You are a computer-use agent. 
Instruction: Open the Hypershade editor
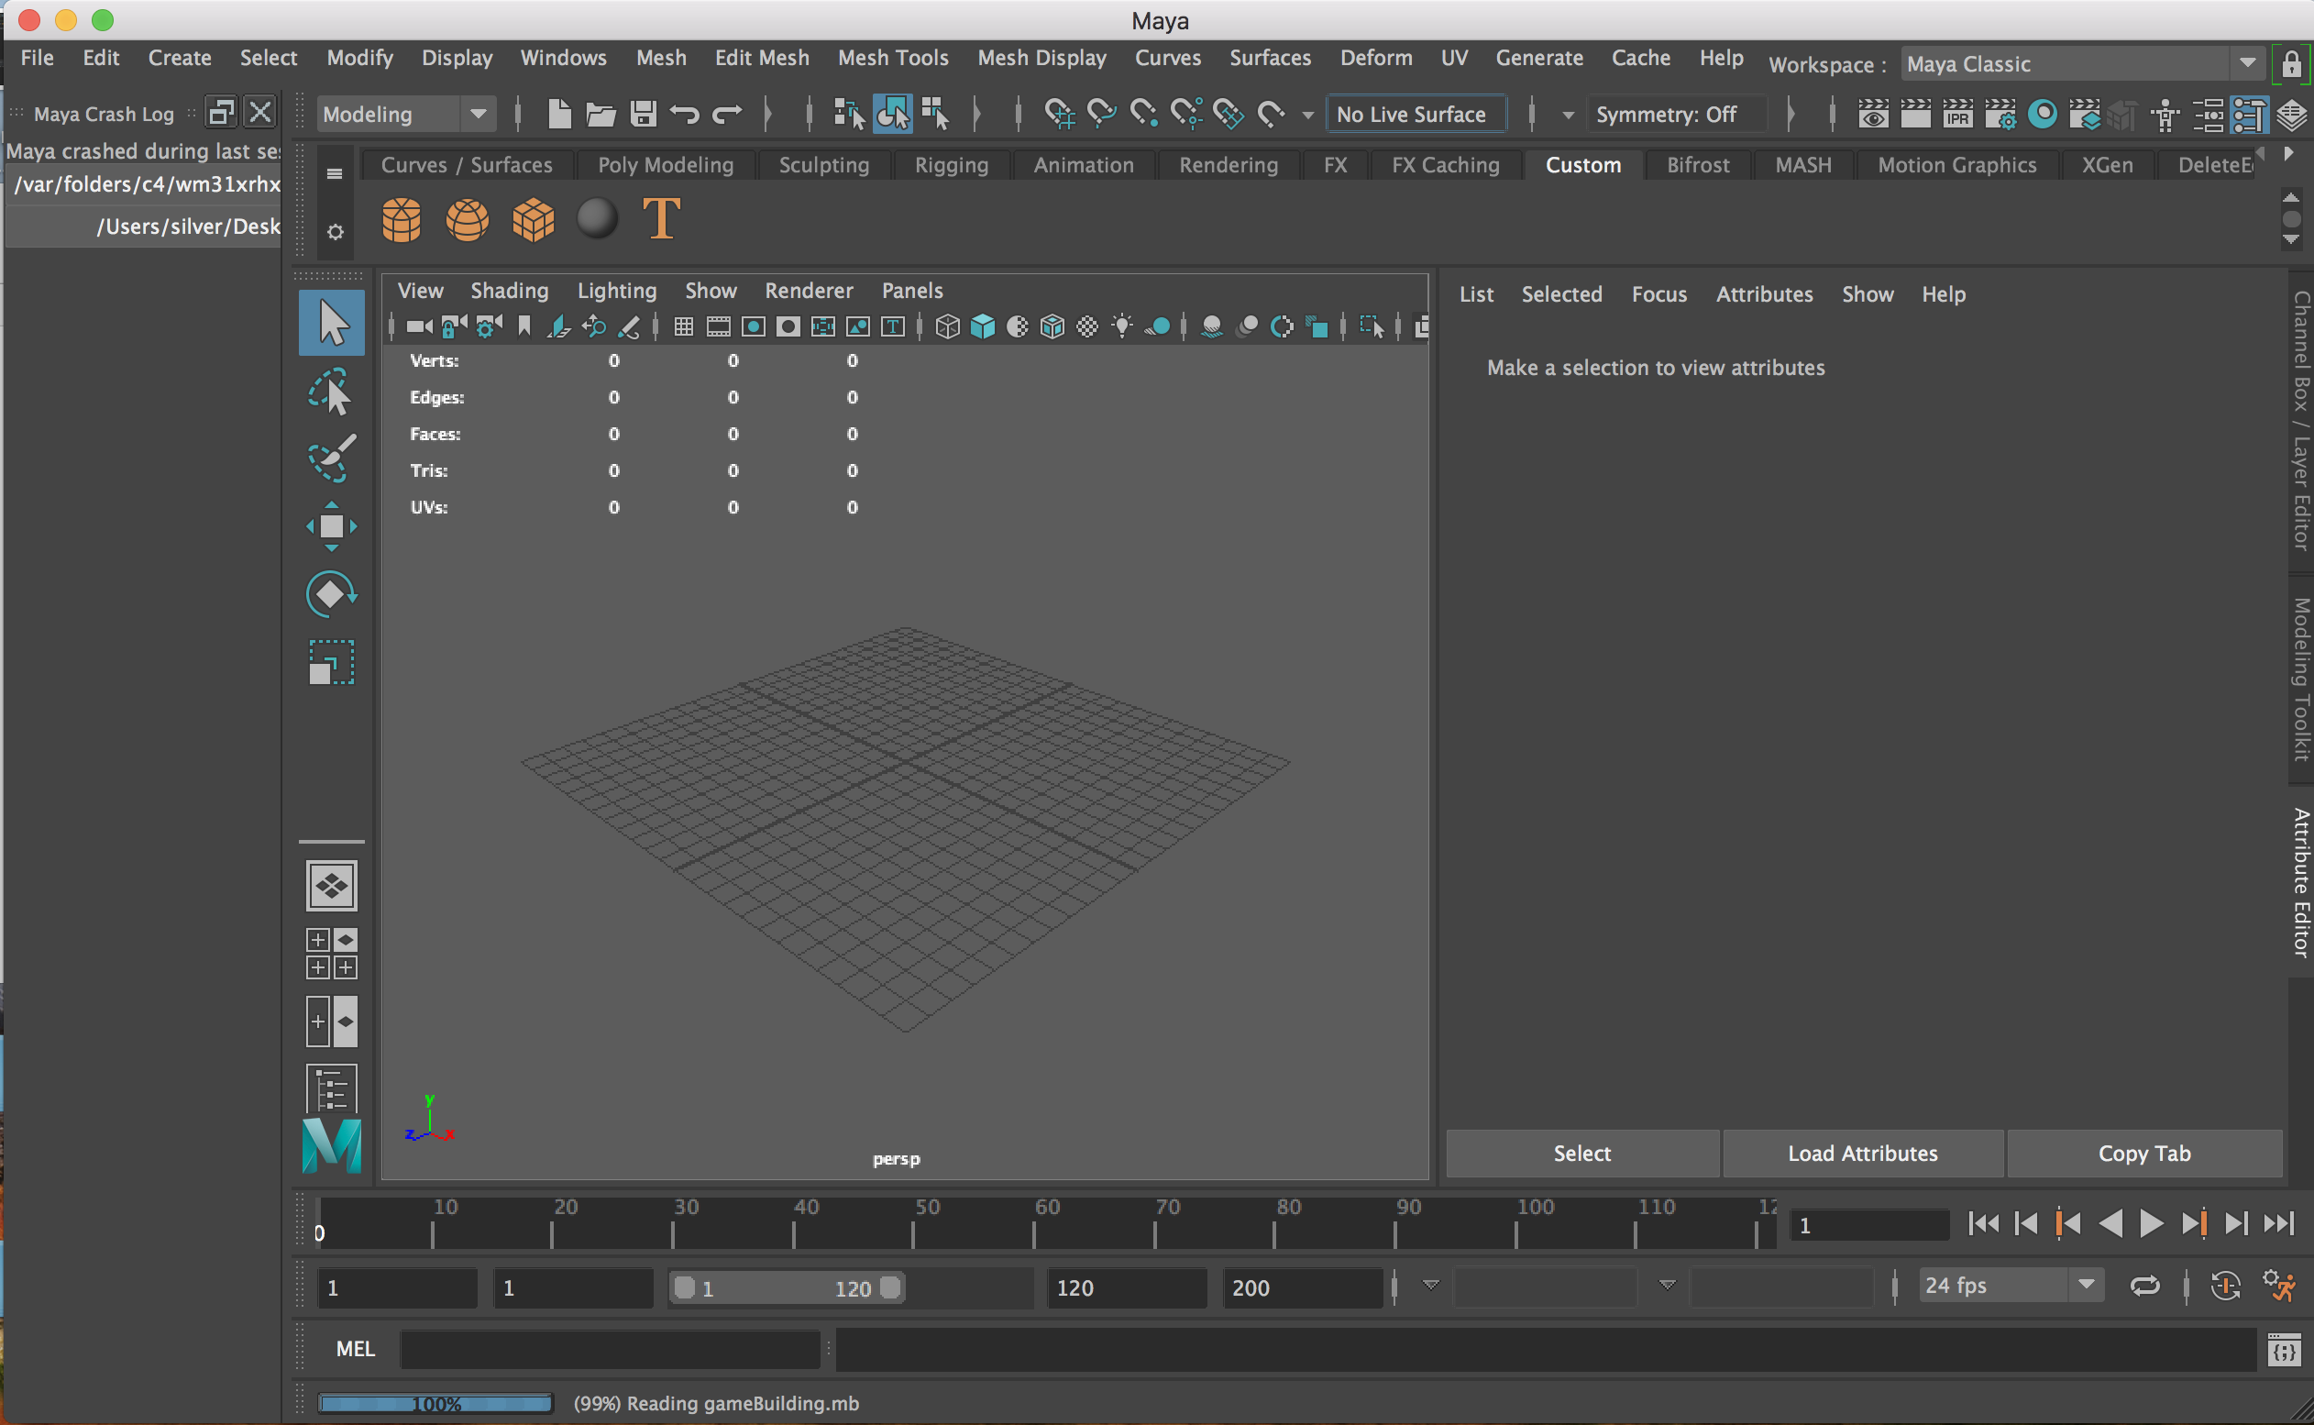(2044, 114)
